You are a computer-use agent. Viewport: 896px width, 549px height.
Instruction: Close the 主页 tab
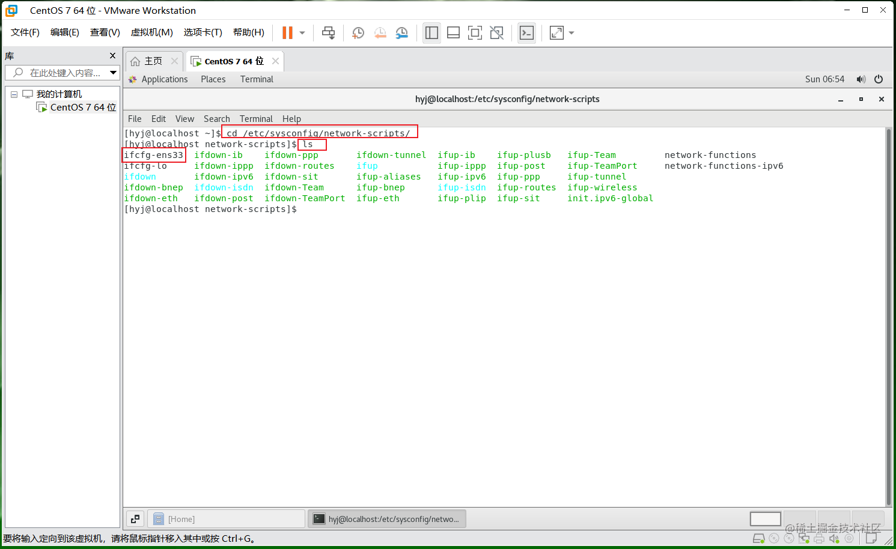pos(174,61)
